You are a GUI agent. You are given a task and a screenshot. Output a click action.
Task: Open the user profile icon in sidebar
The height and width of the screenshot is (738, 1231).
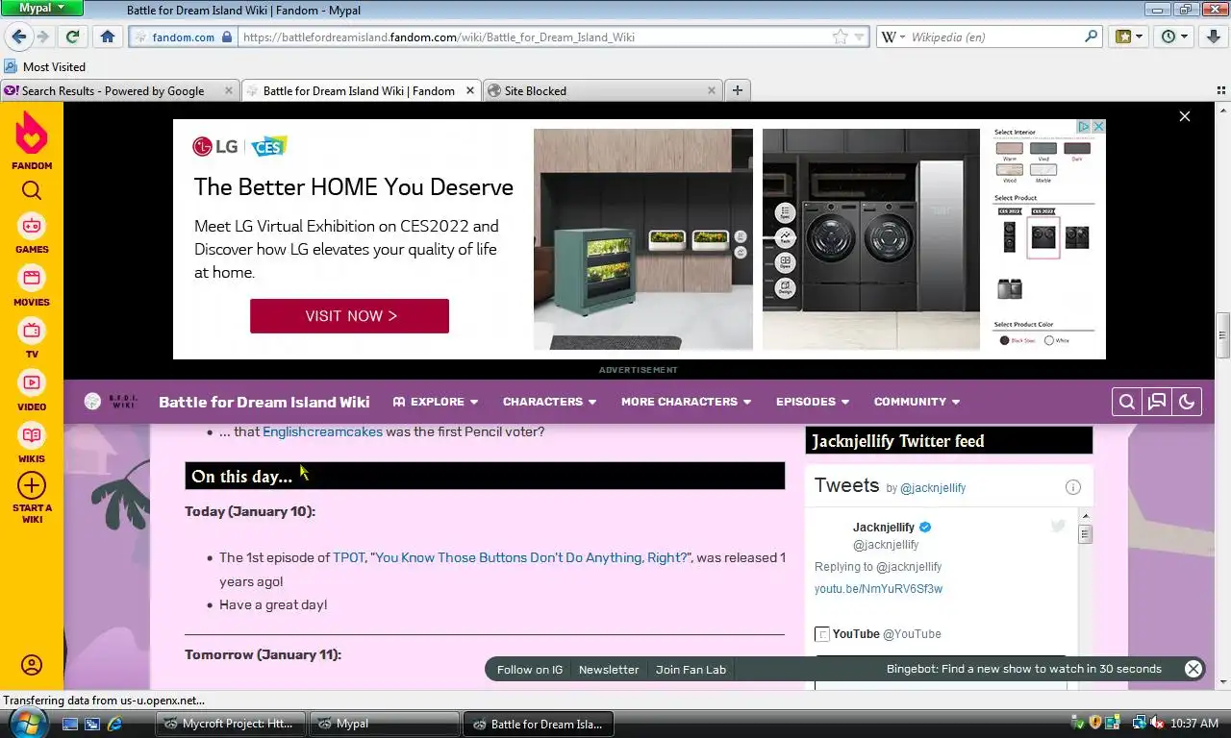click(x=32, y=665)
